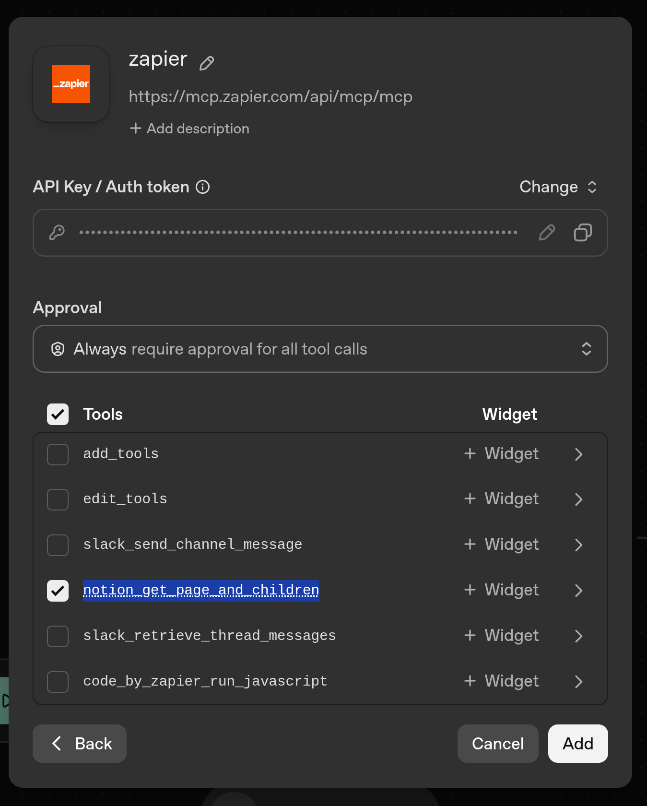This screenshot has height=806, width=647.
Task: Enable the code_by_zapier_run_javascript checkbox
Action: [58, 682]
